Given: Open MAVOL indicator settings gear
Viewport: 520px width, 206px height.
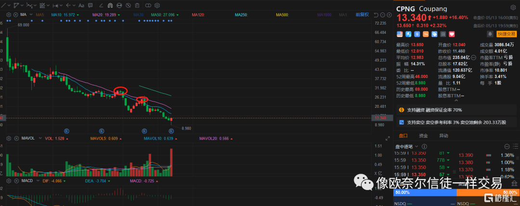Looking at the screenshot, I should point(9,138).
